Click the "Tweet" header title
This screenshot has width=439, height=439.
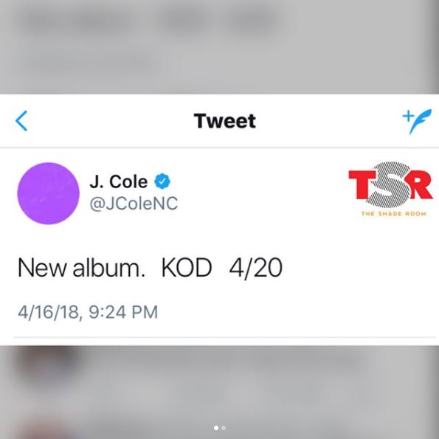click(225, 121)
